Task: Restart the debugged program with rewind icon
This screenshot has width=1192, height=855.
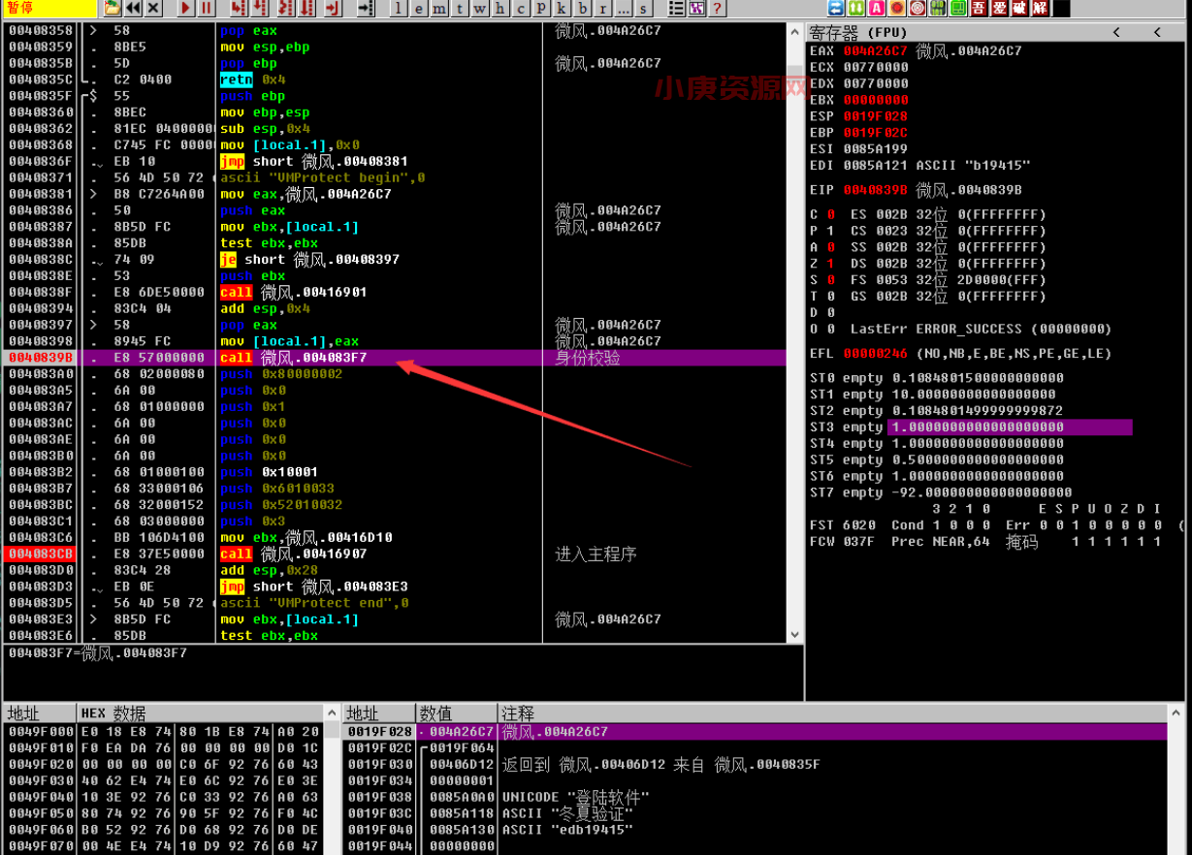Action: coord(133,9)
